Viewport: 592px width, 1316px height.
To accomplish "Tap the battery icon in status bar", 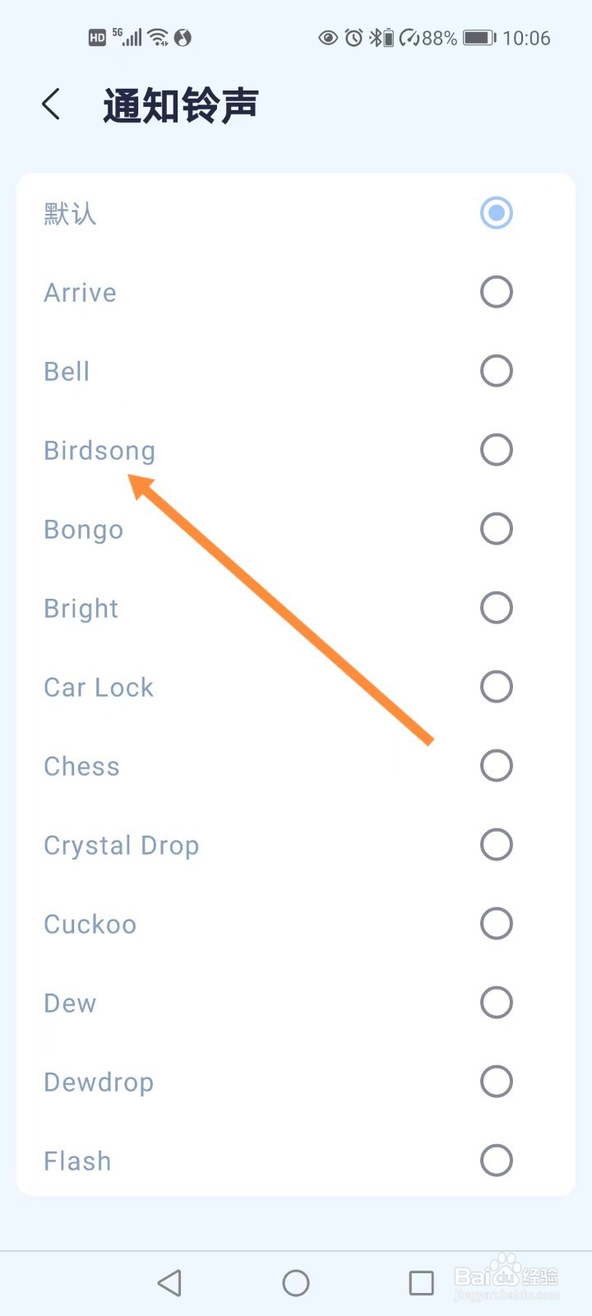I will [x=479, y=38].
